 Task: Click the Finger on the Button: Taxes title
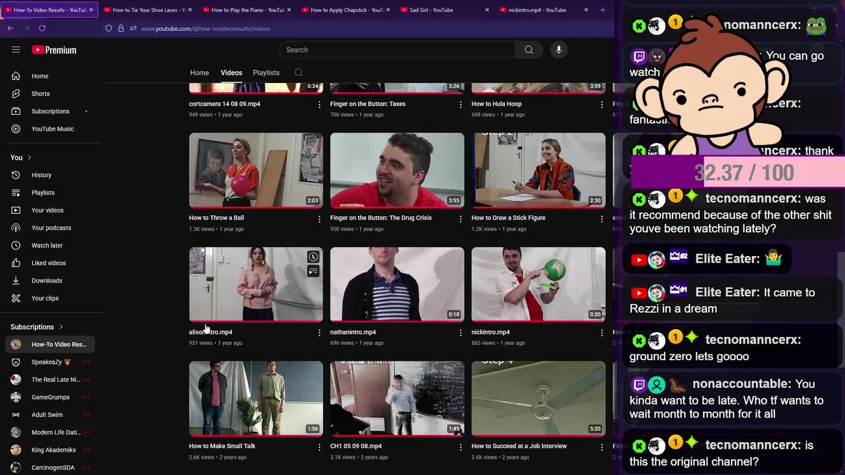click(x=368, y=104)
